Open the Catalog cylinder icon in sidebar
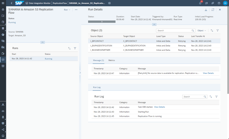Image resolution: width=229 pixels, height=139 pixels. 3,22
